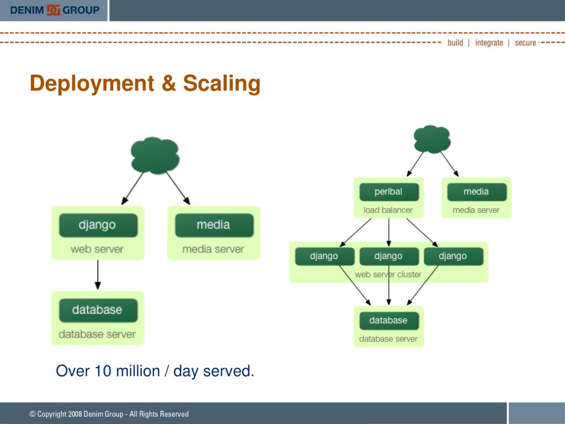Click the right diagram's 'database server' caption
The height and width of the screenshot is (424, 565).
(x=388, y=339)
